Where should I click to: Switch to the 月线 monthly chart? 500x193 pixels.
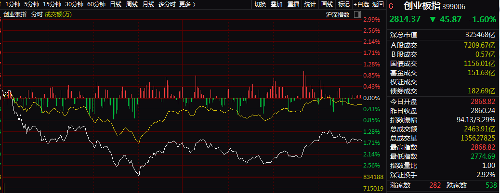coord(148,4)
